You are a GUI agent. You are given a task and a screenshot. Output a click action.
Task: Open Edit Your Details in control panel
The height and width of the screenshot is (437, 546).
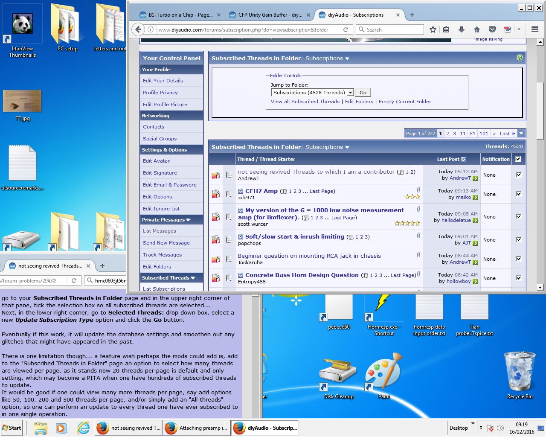(x=163, y=81)
